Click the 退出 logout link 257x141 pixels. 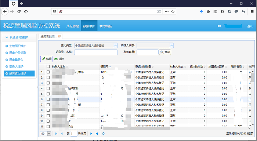tap(250, 26)
